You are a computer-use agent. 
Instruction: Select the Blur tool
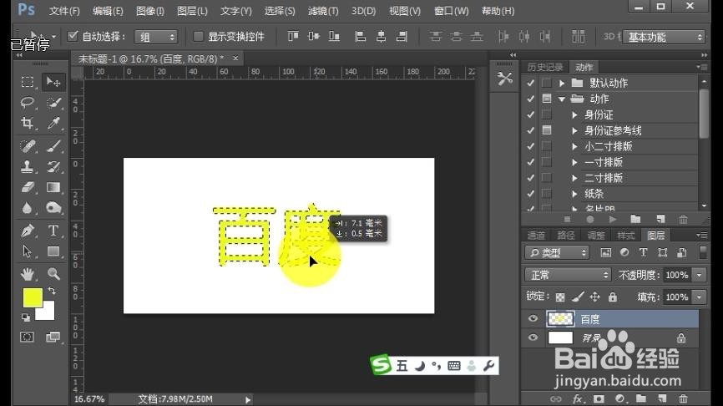[x=28, y=208]
